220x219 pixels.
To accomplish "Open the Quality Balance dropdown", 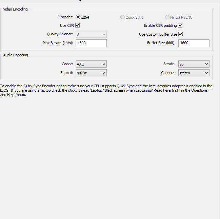I will pyautogui.click(x=91, y=34).
